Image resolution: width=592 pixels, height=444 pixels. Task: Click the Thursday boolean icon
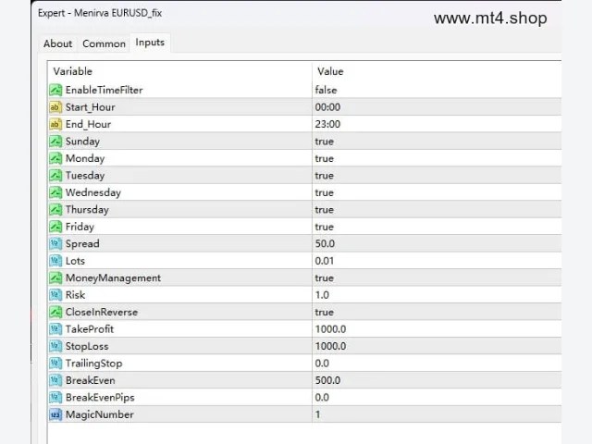pyautogui.click(x=55, y=210)
